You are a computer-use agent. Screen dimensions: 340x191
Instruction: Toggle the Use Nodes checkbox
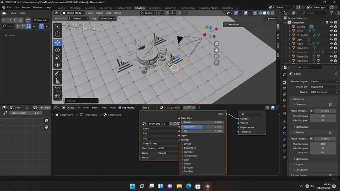[x=120, y=108]
